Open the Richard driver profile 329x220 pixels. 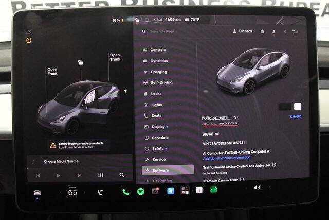coord(243,31)
